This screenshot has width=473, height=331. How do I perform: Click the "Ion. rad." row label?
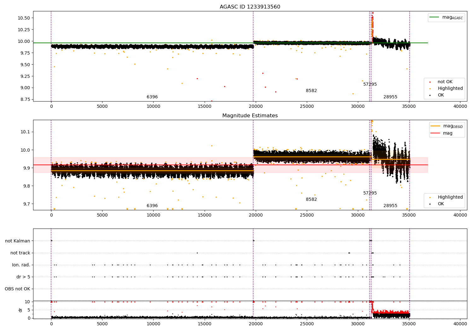21,265
